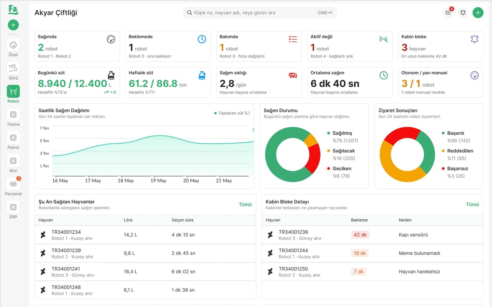Open the task list icon with badge 4
Viewport: 492px width, 307px height.
(448, 13)
